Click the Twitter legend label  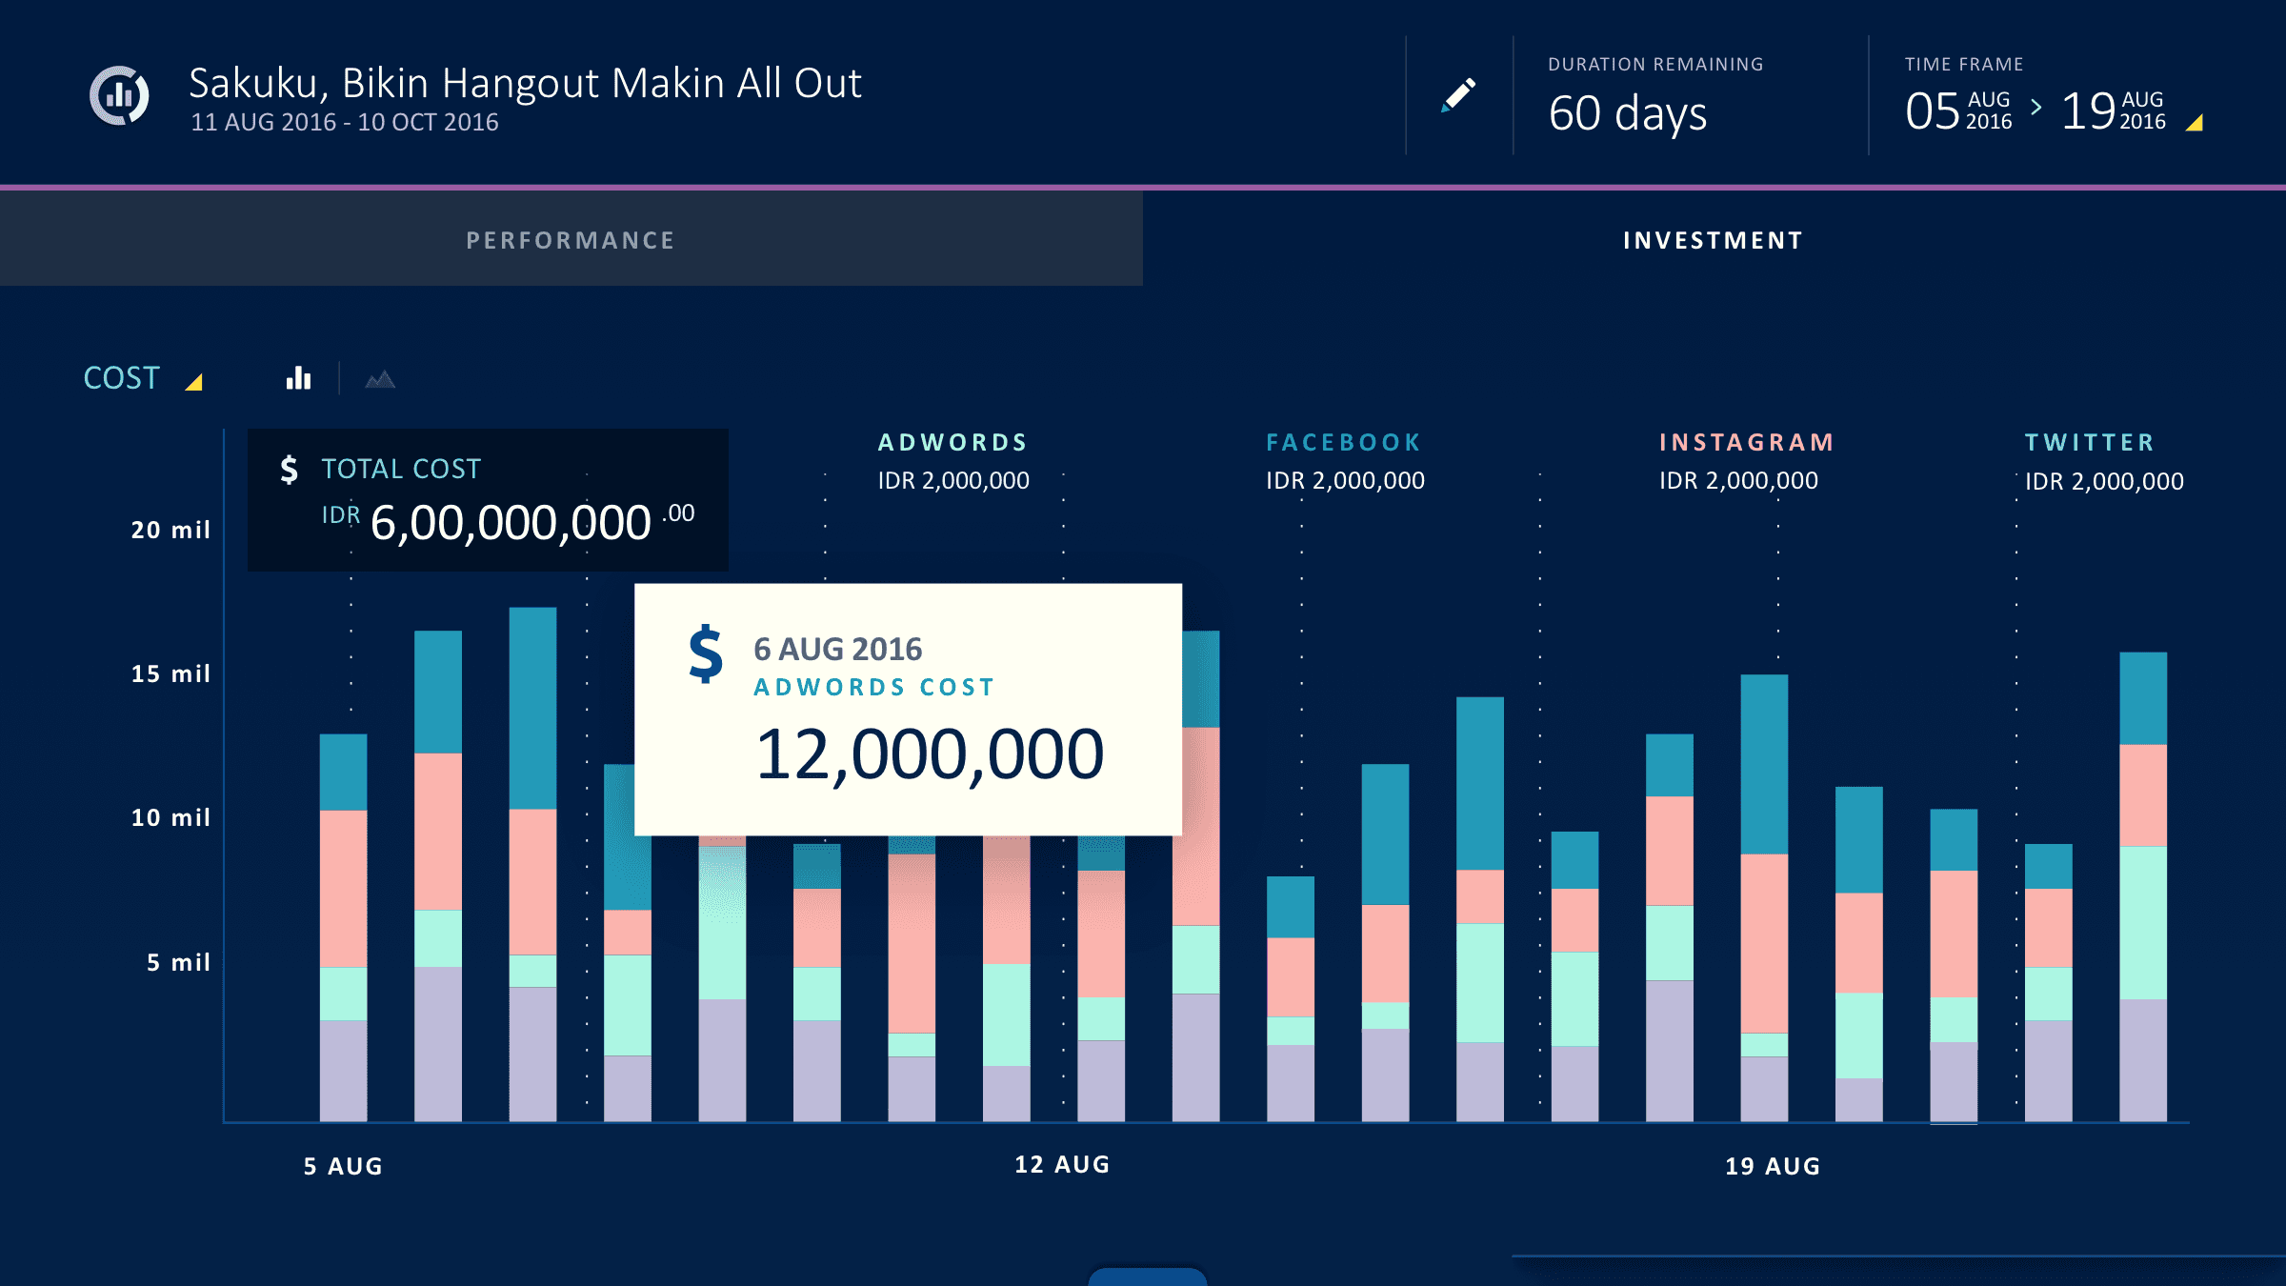pyautogui.click(x=2090, y=443)
